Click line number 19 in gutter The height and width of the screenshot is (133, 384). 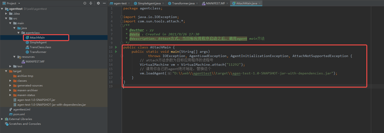coord(111,86)
